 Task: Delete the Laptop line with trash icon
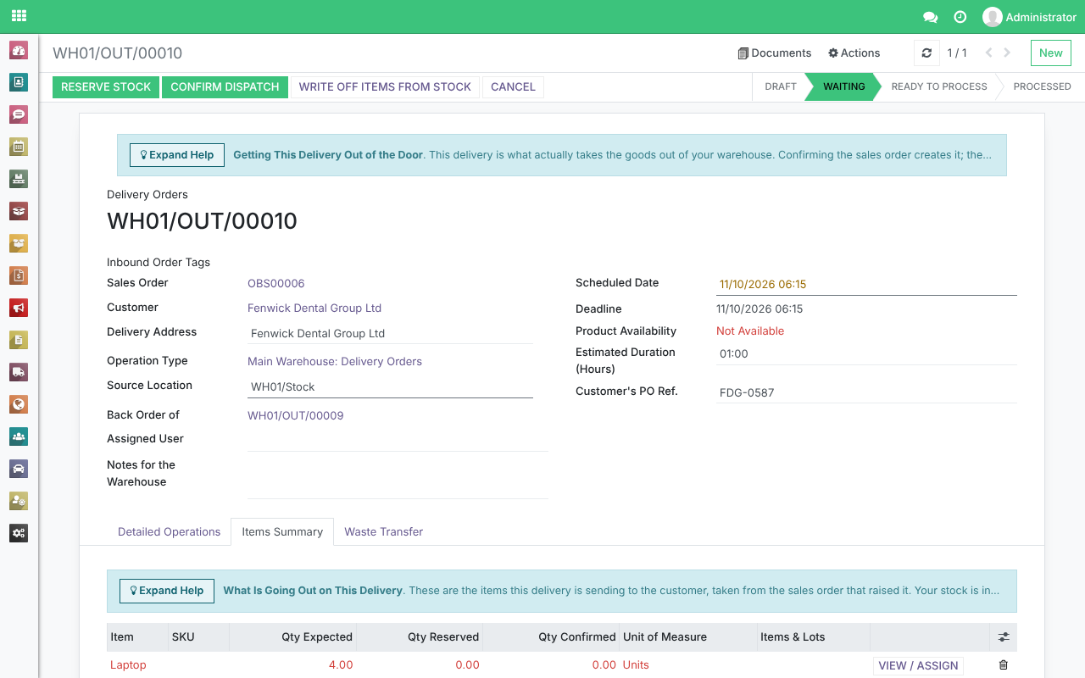click(x=1004, y=665)
